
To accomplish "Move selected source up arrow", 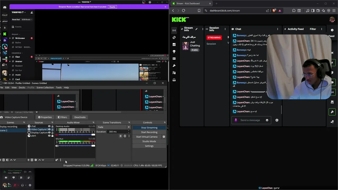I will click(40, 160).
